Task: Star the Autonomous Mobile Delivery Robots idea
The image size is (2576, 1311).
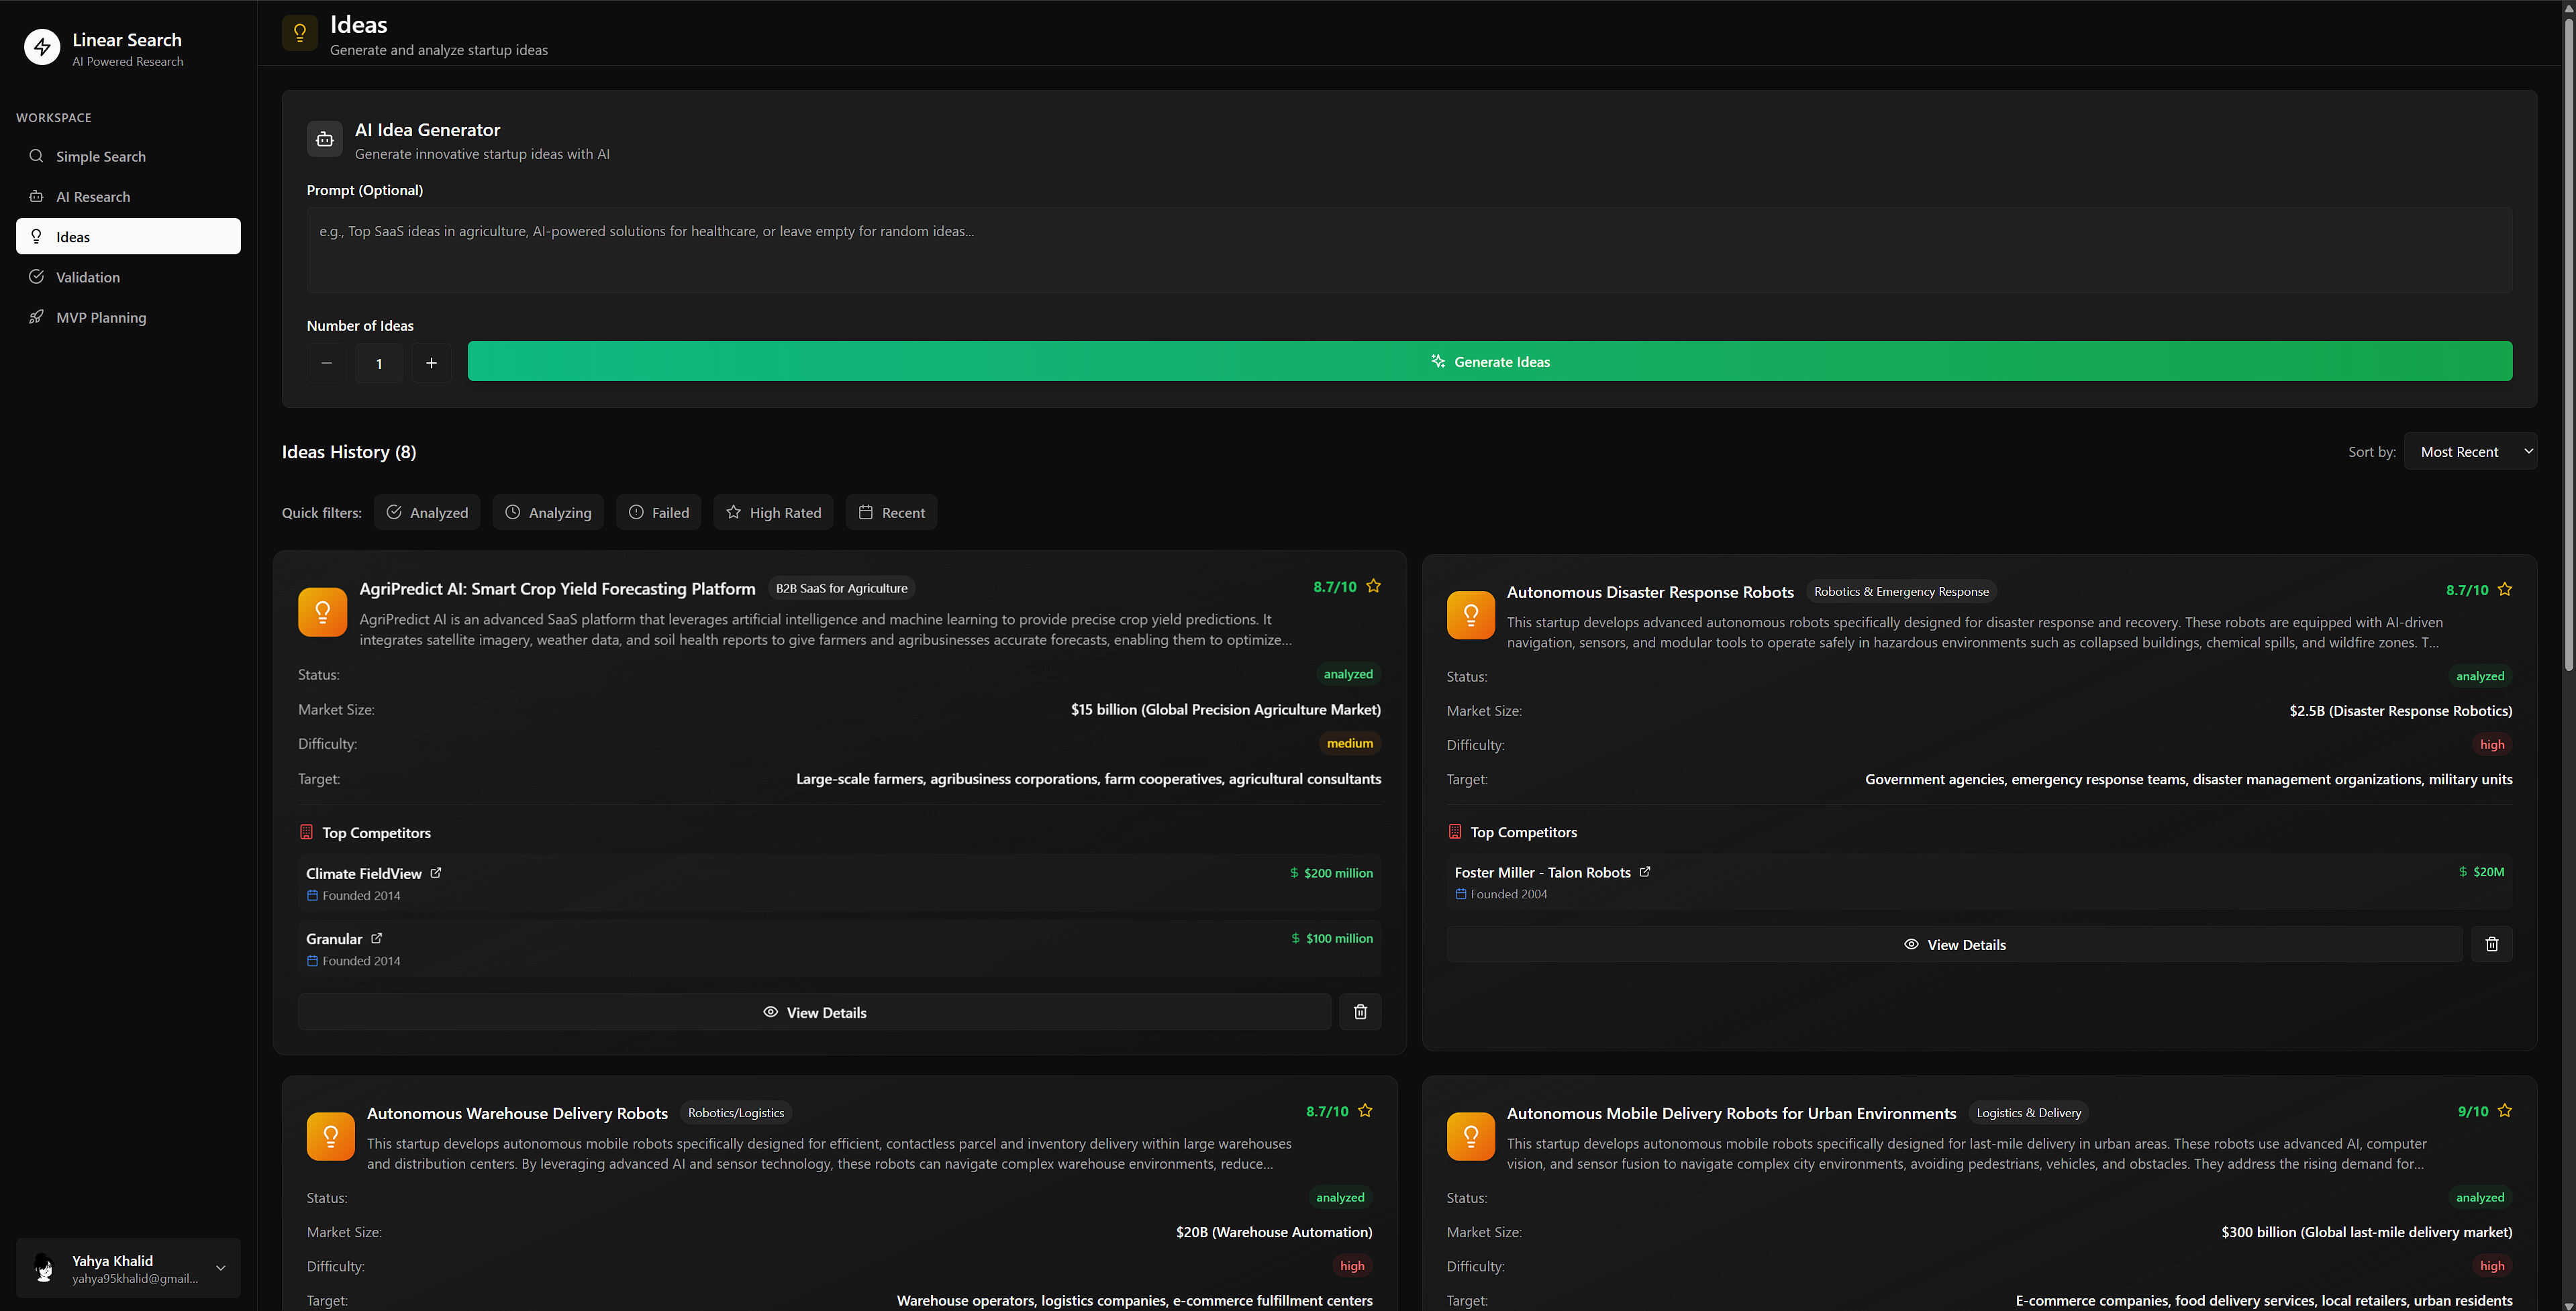Action: (2504, 1111)
